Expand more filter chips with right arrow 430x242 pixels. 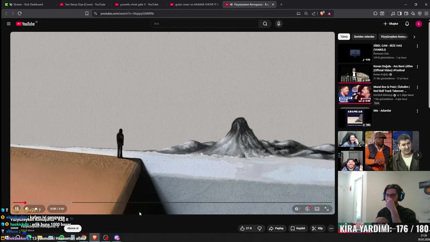[414, 37]
